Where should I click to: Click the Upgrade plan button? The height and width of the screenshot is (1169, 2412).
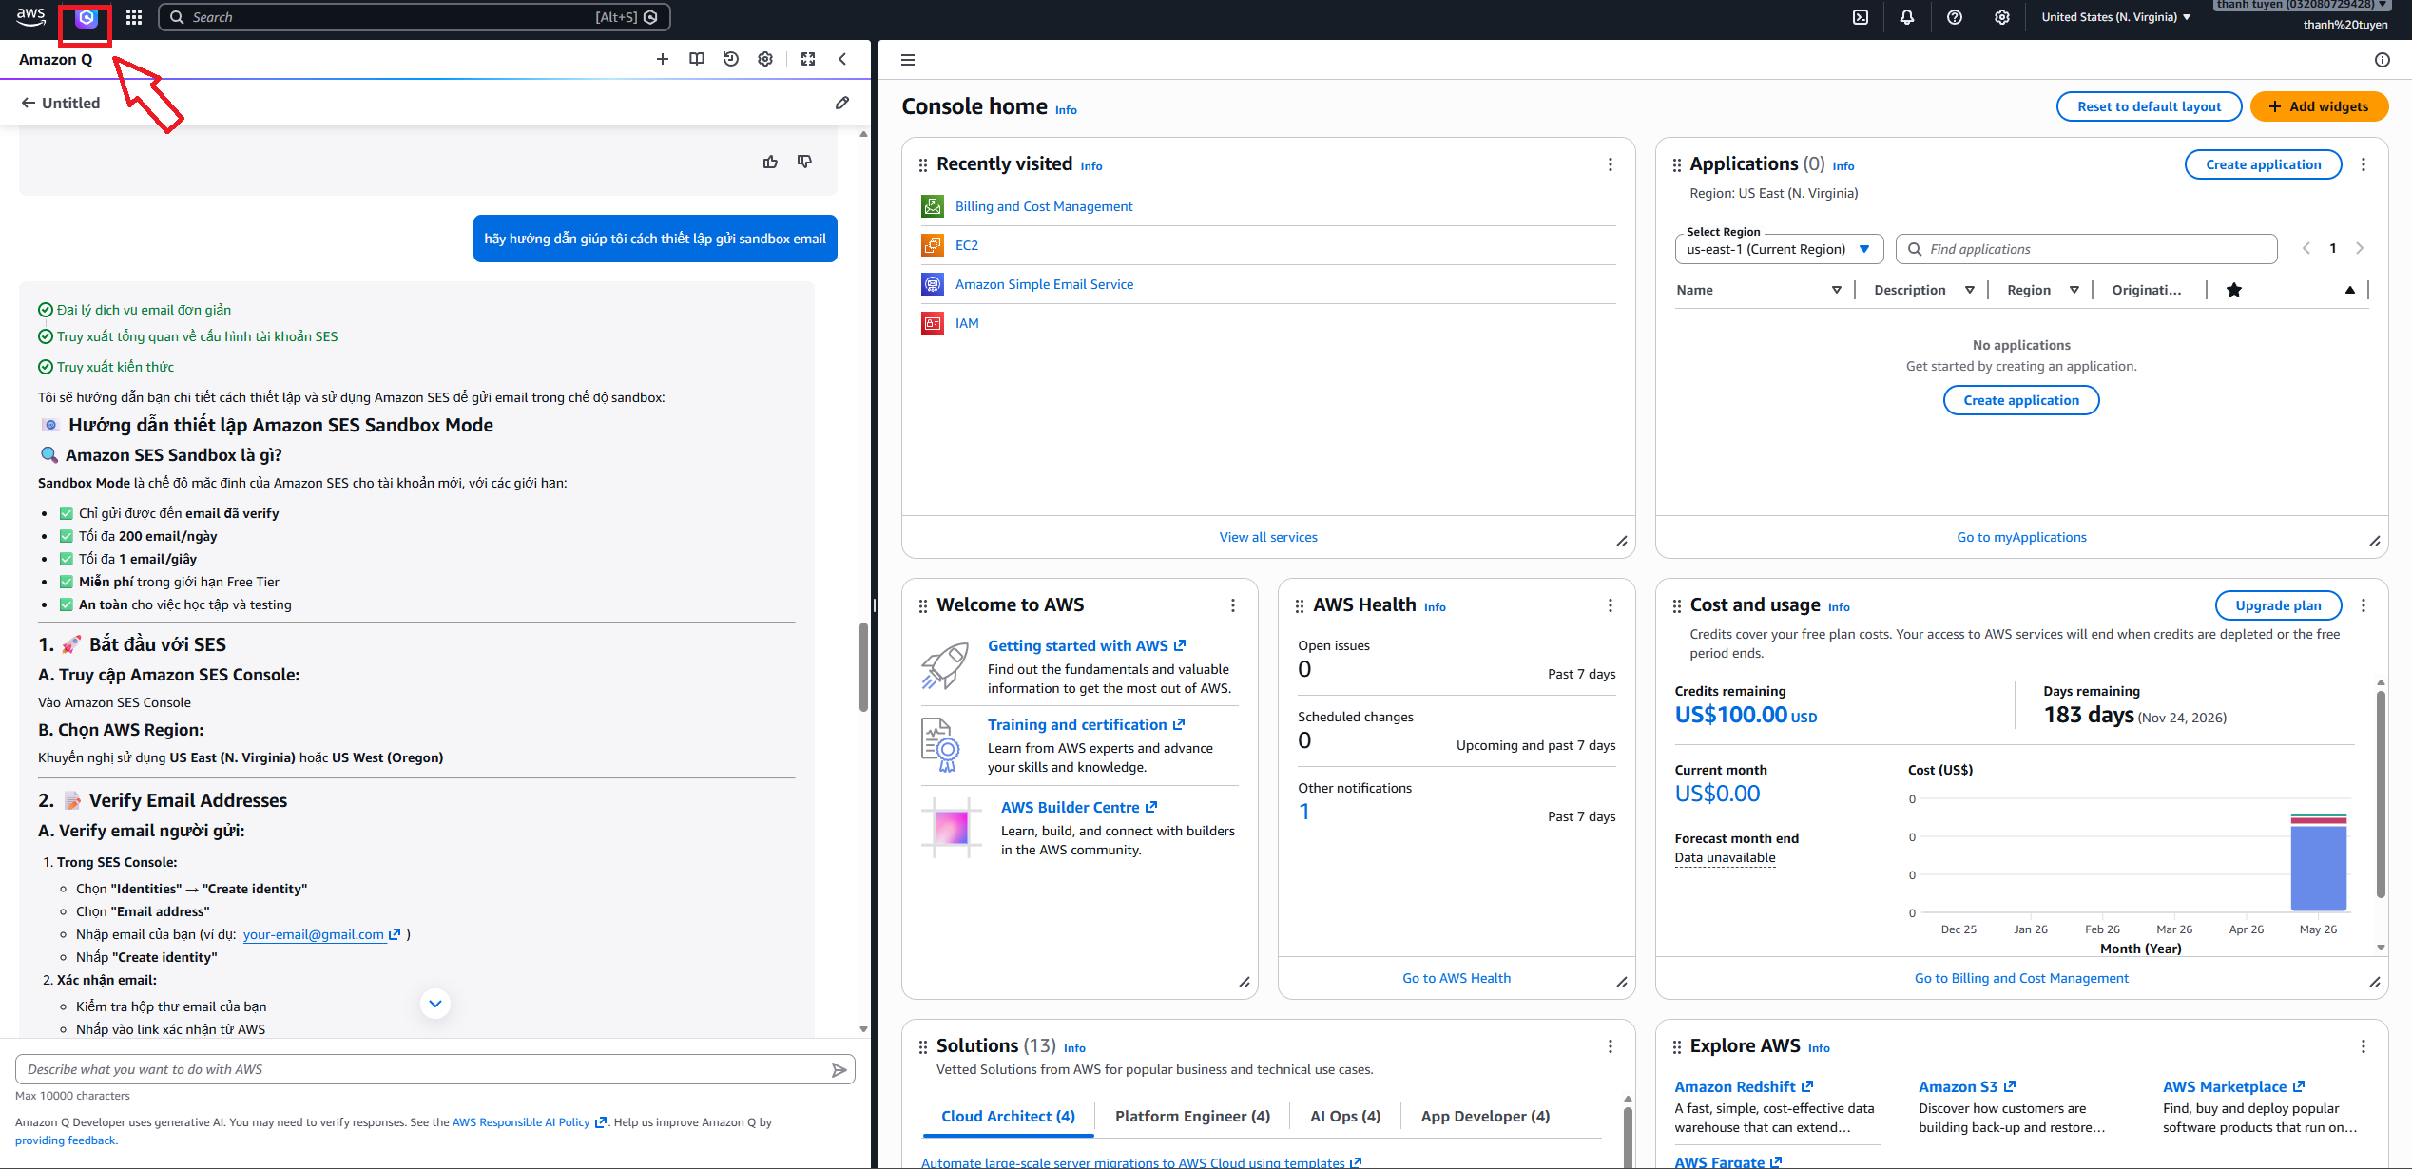pos(2278,605)
